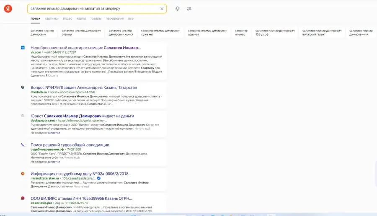Choose suggestion chip ending with 'адвокат'
The width and height of the screenshot is (377, 216).
point(207,32)
